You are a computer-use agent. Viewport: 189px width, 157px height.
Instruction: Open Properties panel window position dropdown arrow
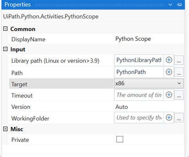(170, 5)
